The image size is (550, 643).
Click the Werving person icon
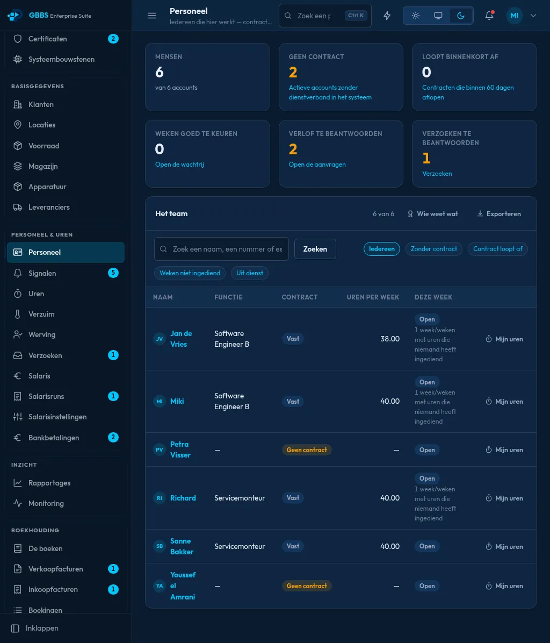(18, 334)
